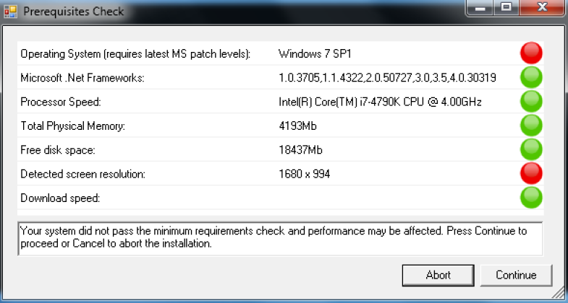Select the 18437Mb free disk value

(x=300, y=150)
